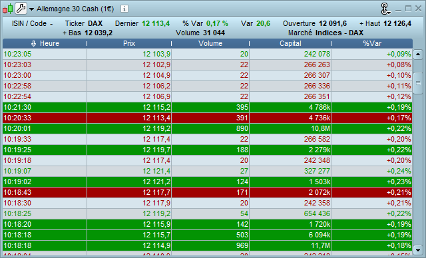The height and width of the screenshot is (258, 426).
Task: Maximize the Allemagne 30 Cash window
Action: (x=408, y=9)
